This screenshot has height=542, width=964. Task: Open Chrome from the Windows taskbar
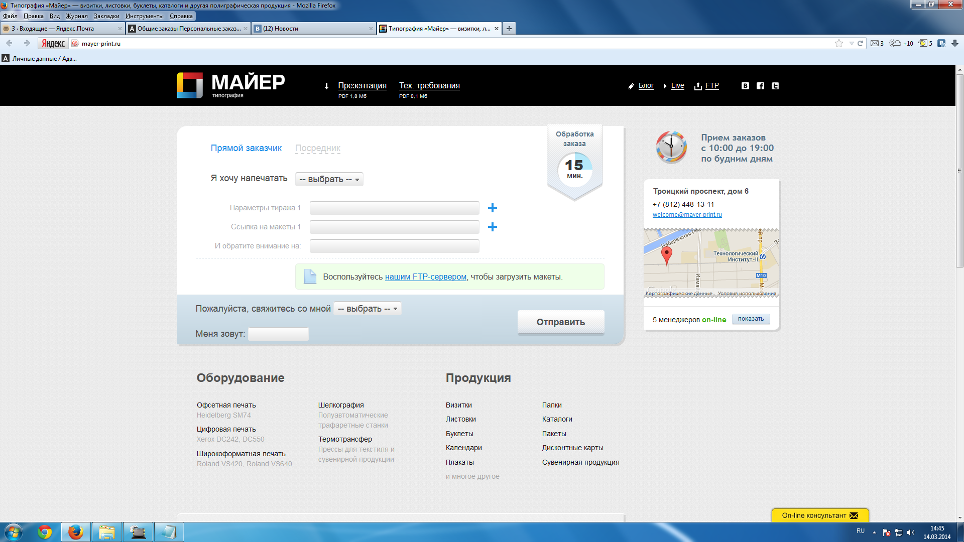45,532
